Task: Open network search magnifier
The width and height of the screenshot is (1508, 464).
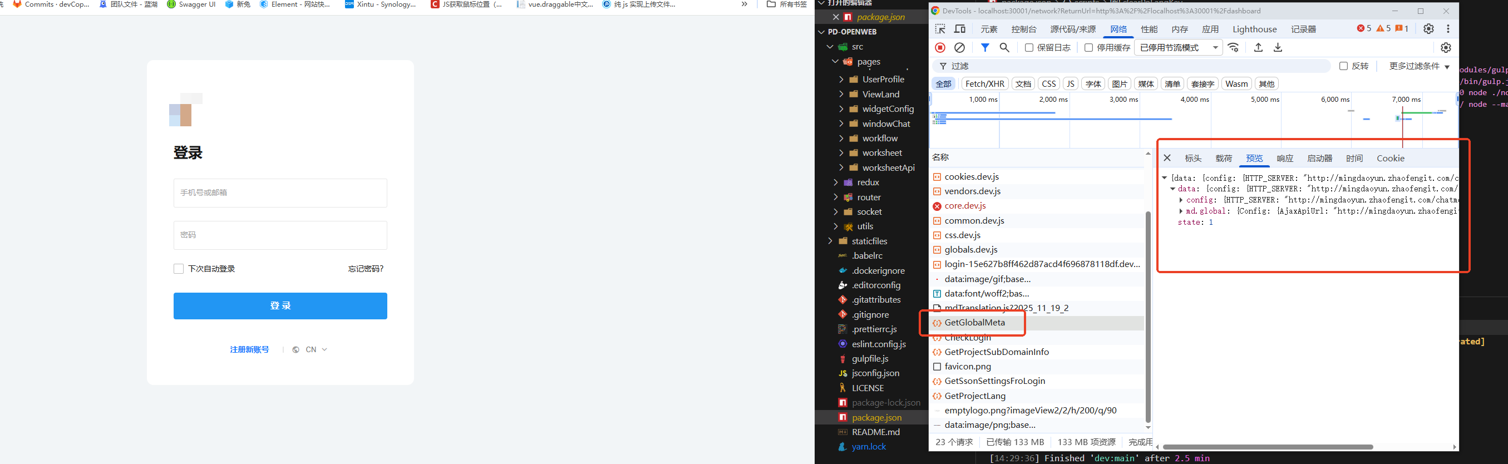Action: [x=1004, y=47]
